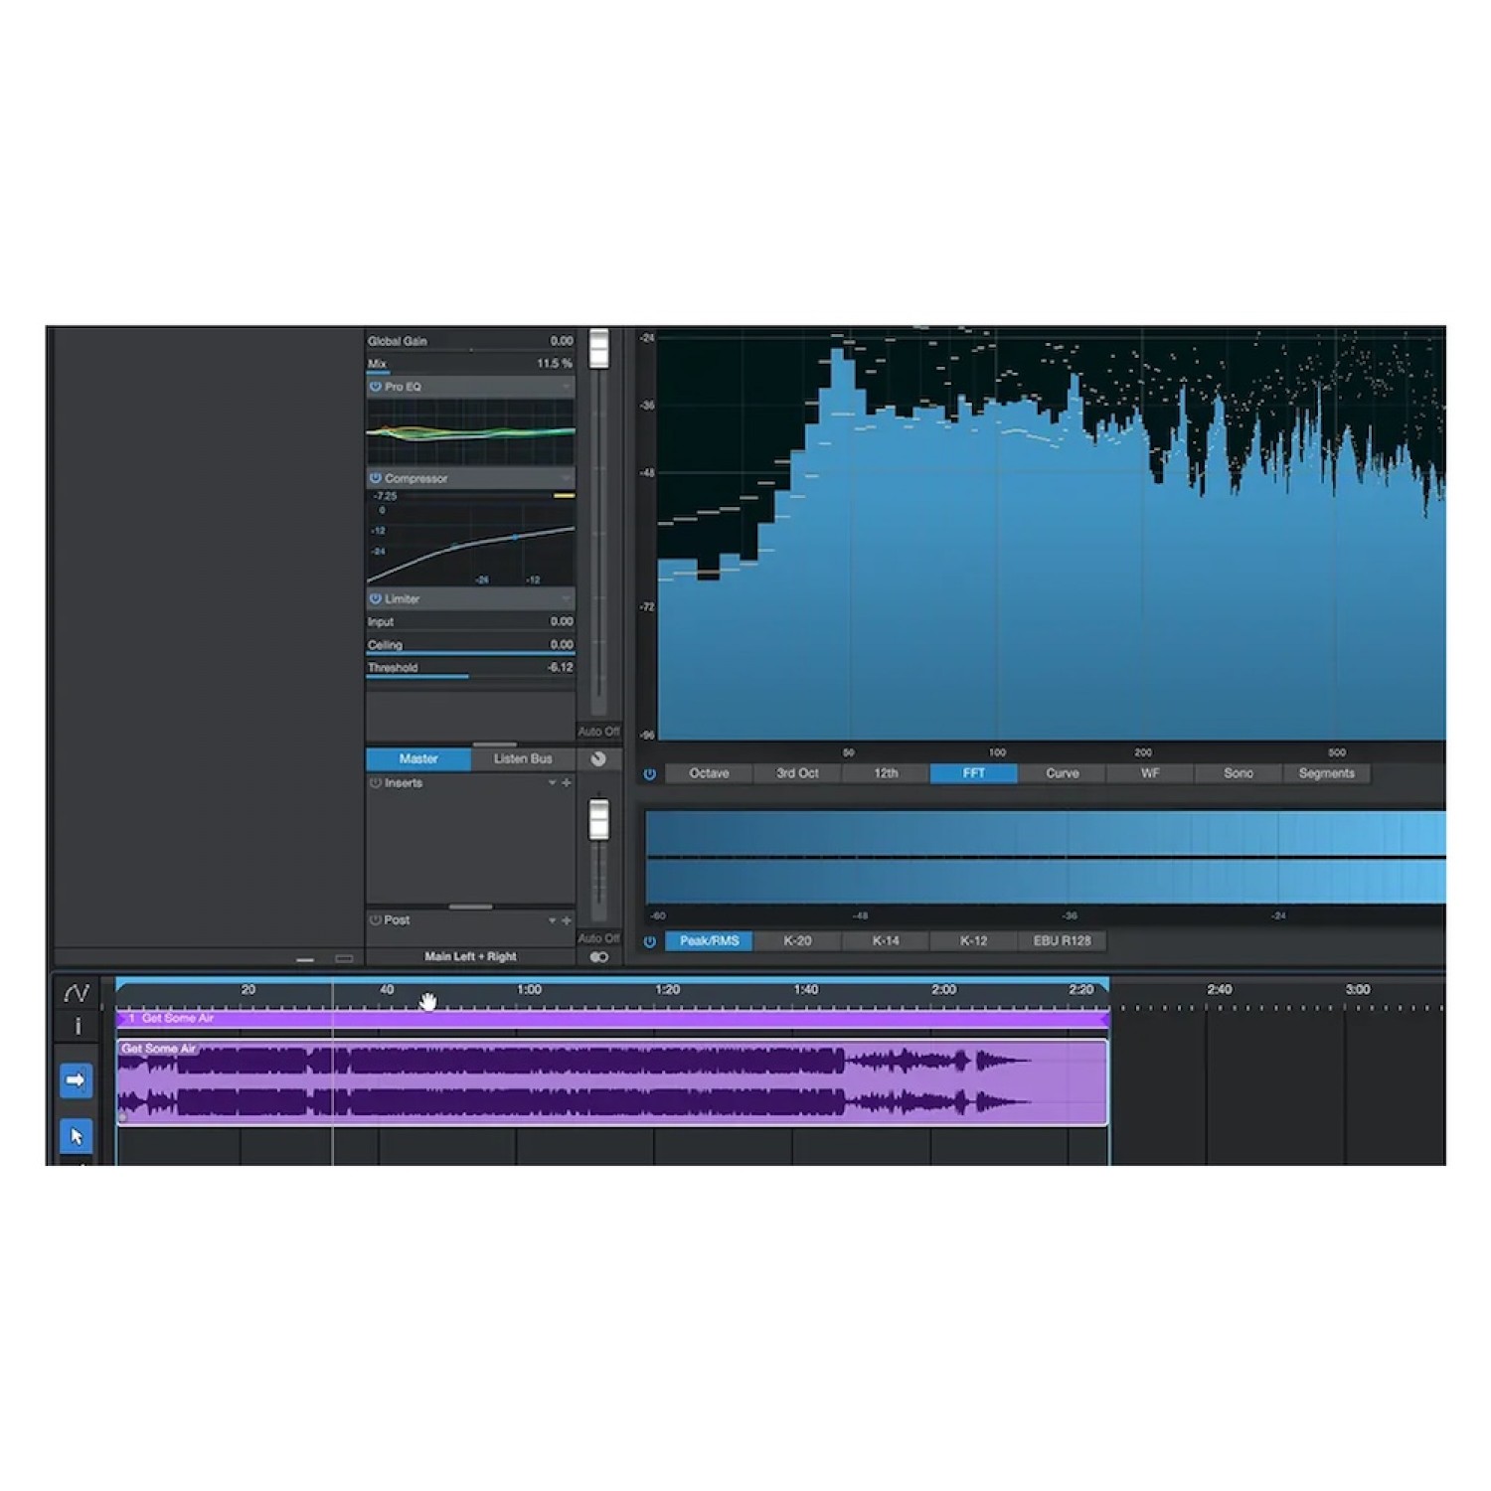Screen dimensions: 1491x1491
Task: Click the plus icon to add an Insert effect
Action: [566, 783]
